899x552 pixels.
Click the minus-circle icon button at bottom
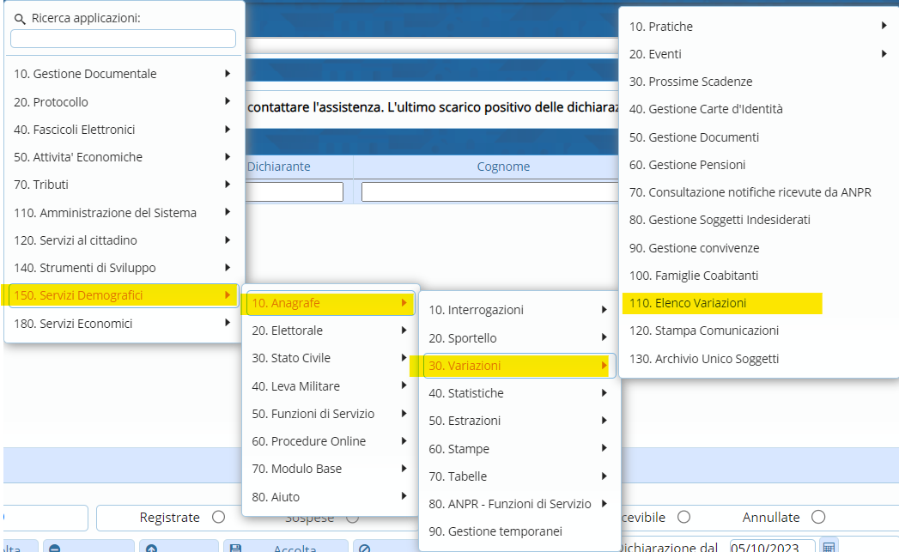[x=54, y=548]
